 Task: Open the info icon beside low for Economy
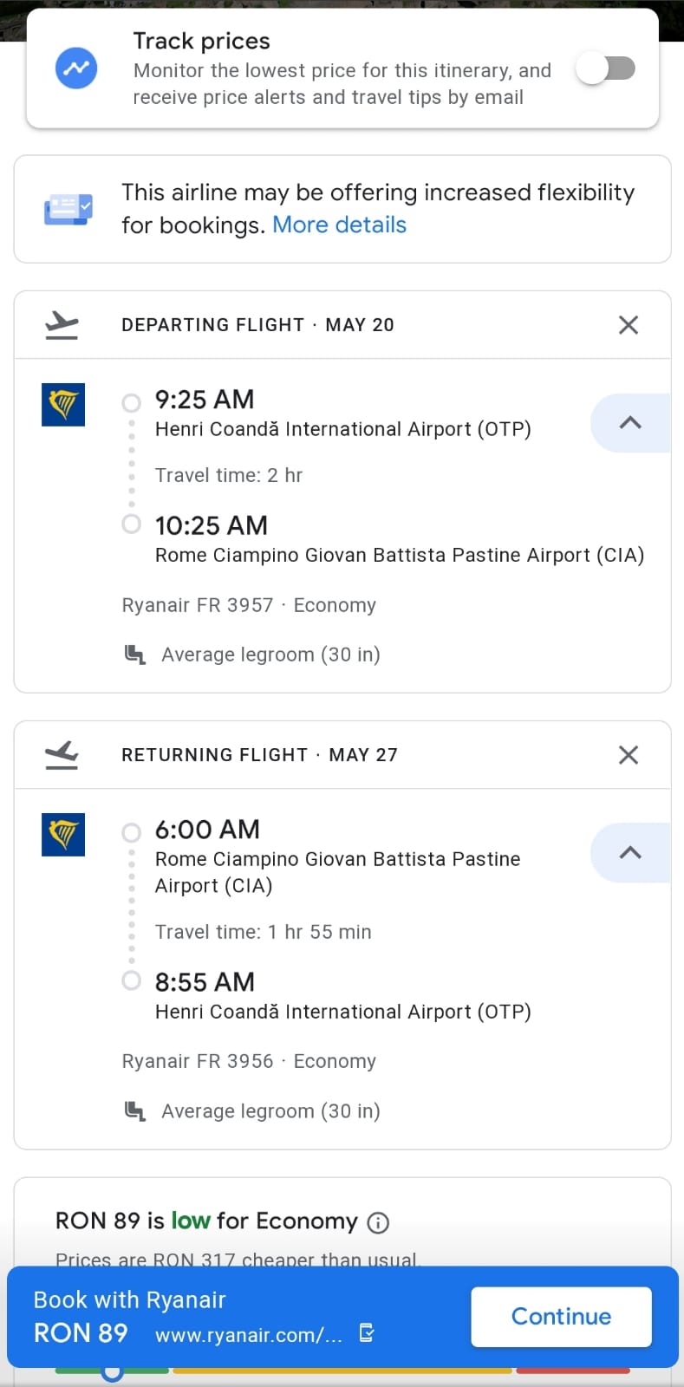click(x=378, y=1222)
